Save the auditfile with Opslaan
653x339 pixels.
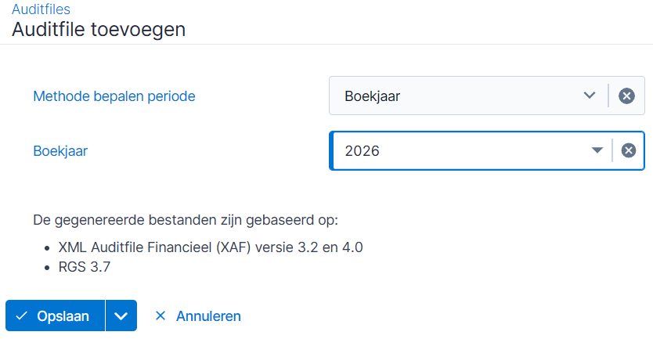(55, 316)
